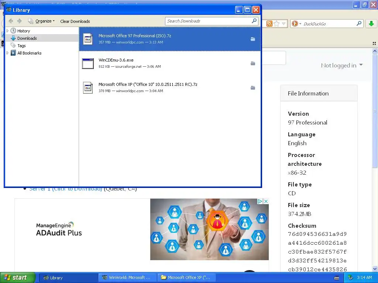Click the Office XP 7z file icon
The image size is (378, 283).
tap(88, 88)
